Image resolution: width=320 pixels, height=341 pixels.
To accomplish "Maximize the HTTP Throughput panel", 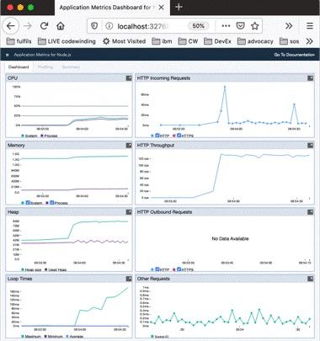I will tap(310, 145).
